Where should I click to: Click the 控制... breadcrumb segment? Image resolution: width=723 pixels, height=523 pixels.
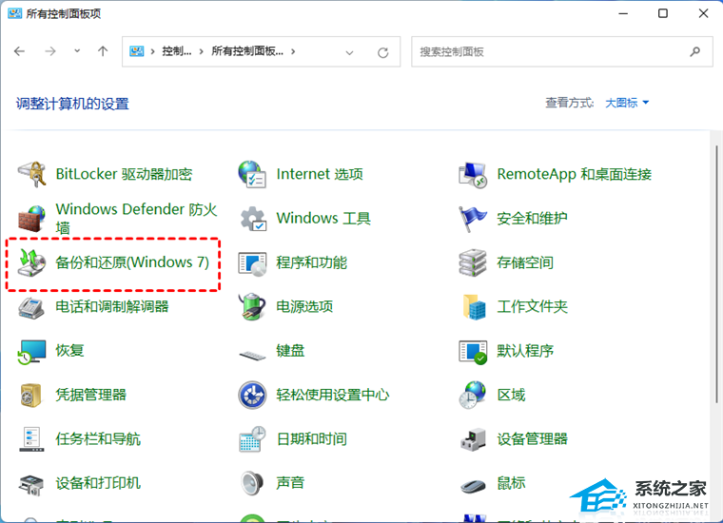point(177,51)
